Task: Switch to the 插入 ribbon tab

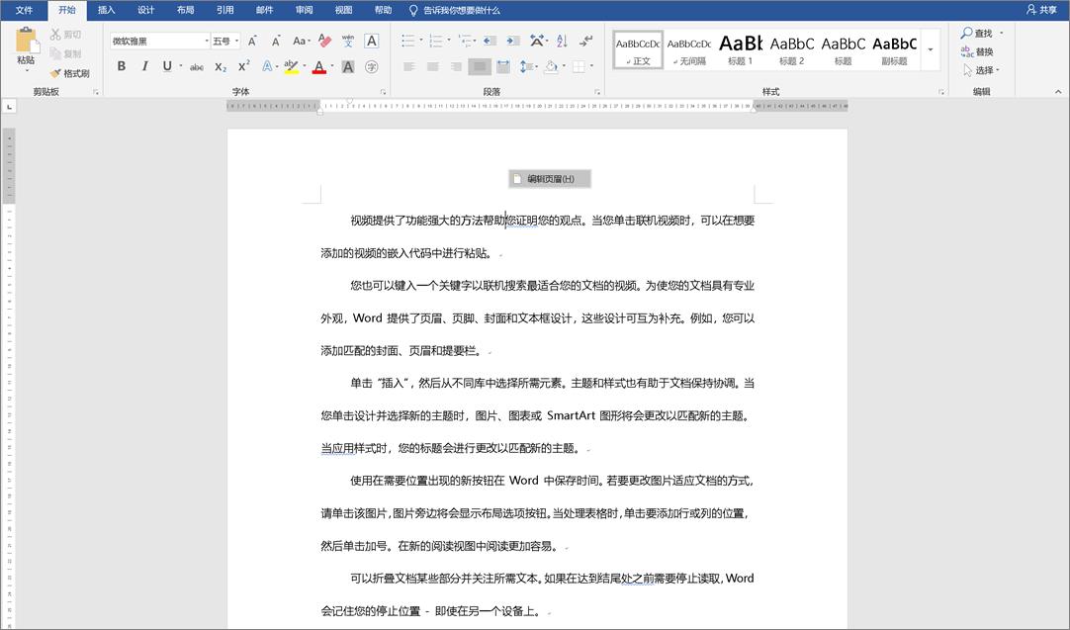Action: pyautogui.click(x=106, y=10)
